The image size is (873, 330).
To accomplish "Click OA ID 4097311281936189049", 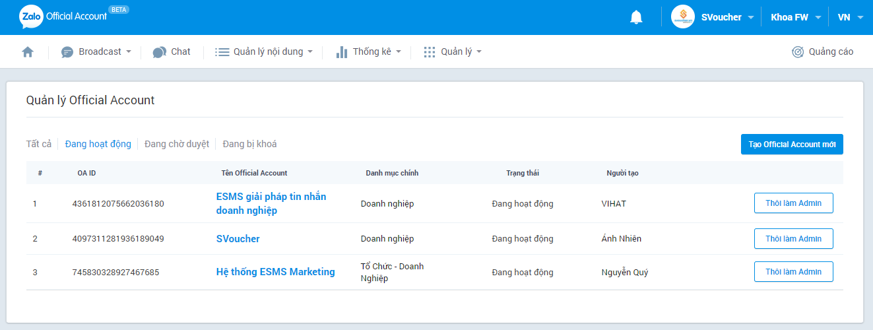I will tap(118, 239).
